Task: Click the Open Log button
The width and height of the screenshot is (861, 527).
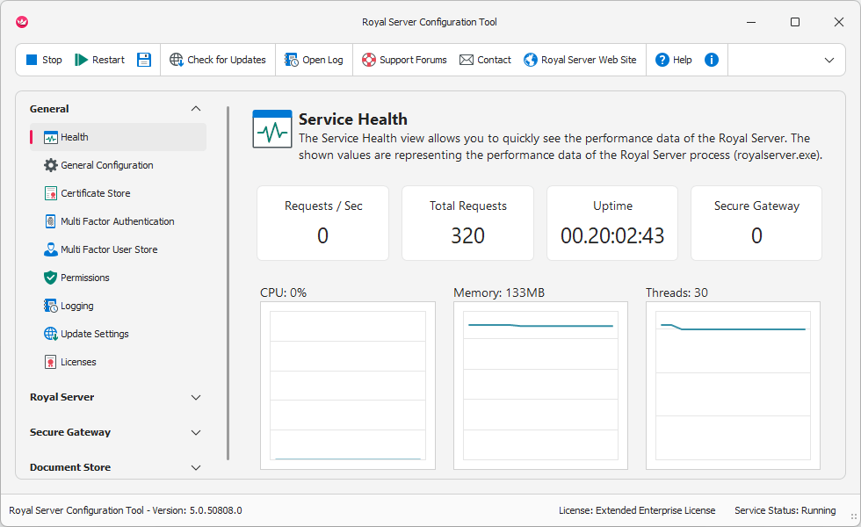Action: point(314,60)
